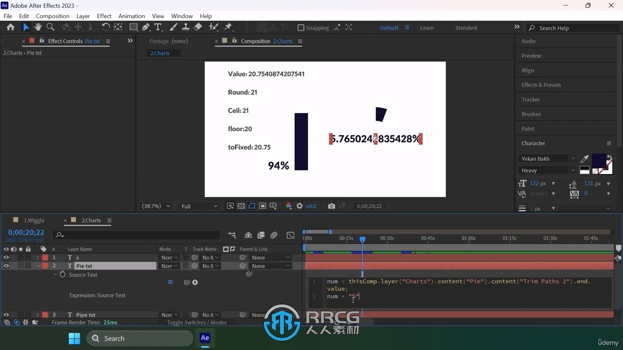Go to the Home screen icon

[x=10, y=27]
